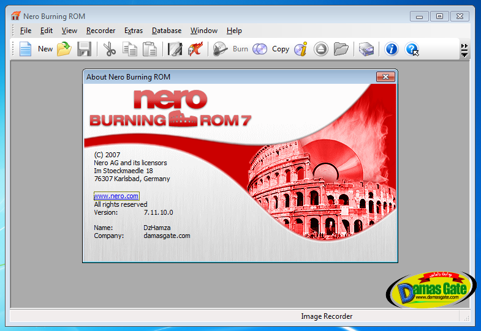Open the Recorder menu
481x331 pixels.
[100, 31]
